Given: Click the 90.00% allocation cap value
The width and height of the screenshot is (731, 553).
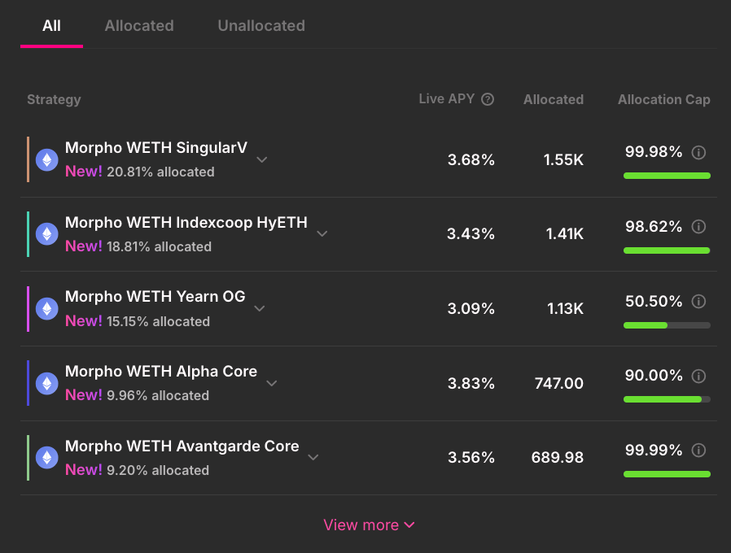Looking at the screenshot, I should [x=653, y=376].
